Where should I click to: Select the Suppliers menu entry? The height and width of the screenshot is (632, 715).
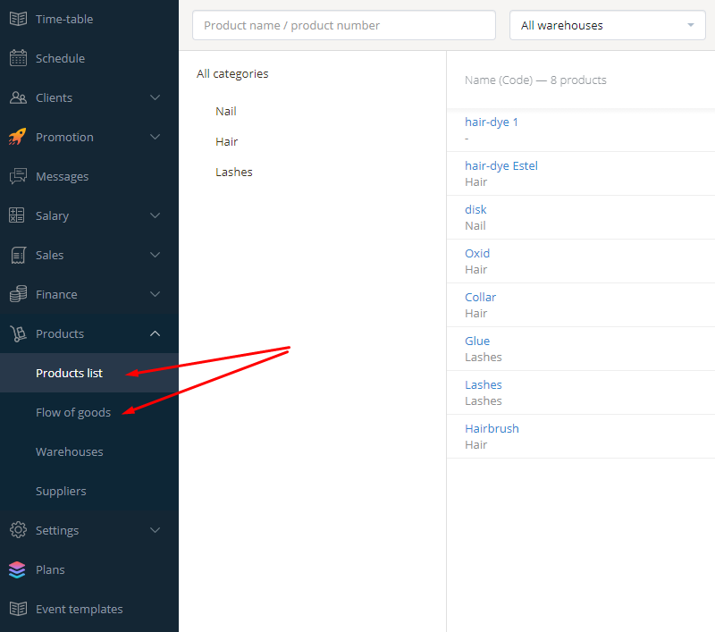tap(61, 491)
